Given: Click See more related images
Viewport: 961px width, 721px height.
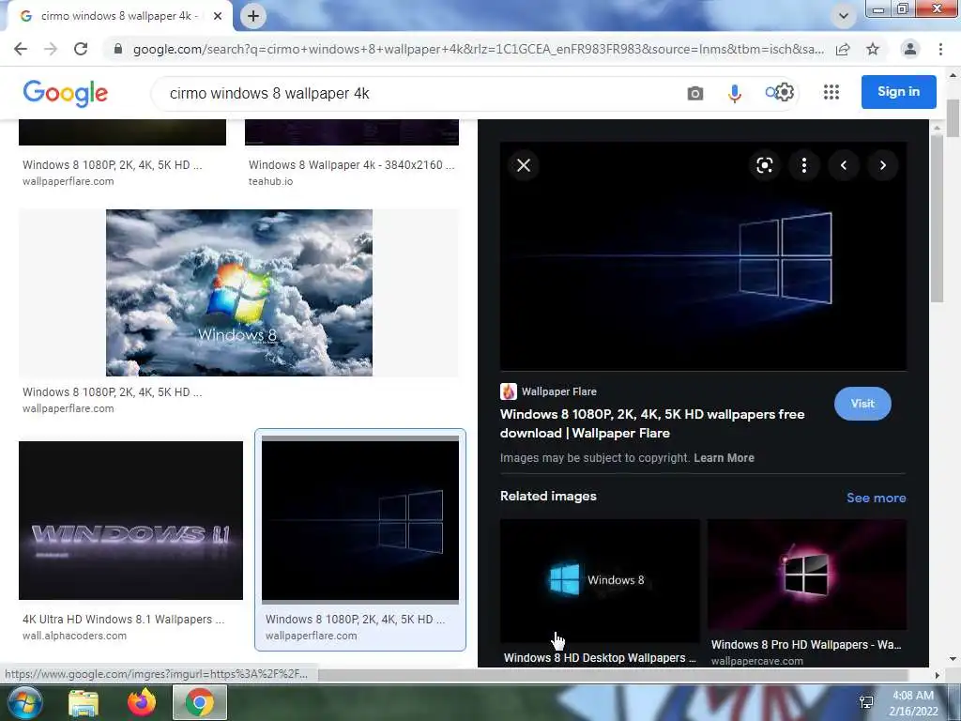Looking at the screenshot, I should pos(876,498).
